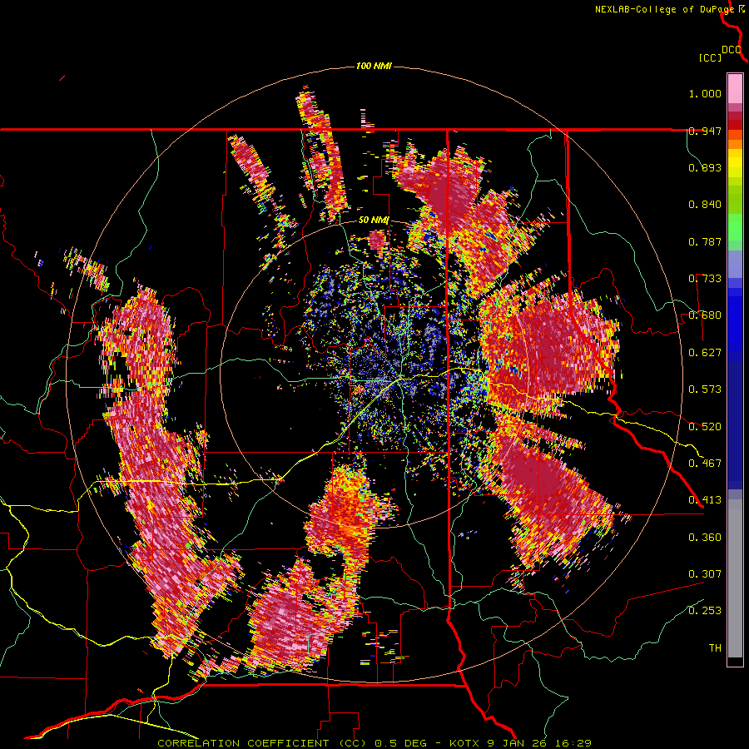This screenshot has height=749, width=749.
Task: Click the 0.893 scale value
Action: 705,167
